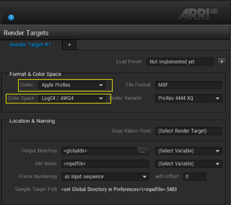Open Copy Values From render target selector

tap(189, 131)
